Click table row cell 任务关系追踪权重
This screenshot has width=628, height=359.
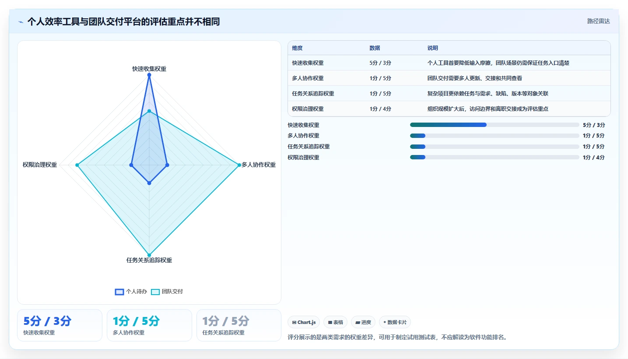[x=313, y=94]
